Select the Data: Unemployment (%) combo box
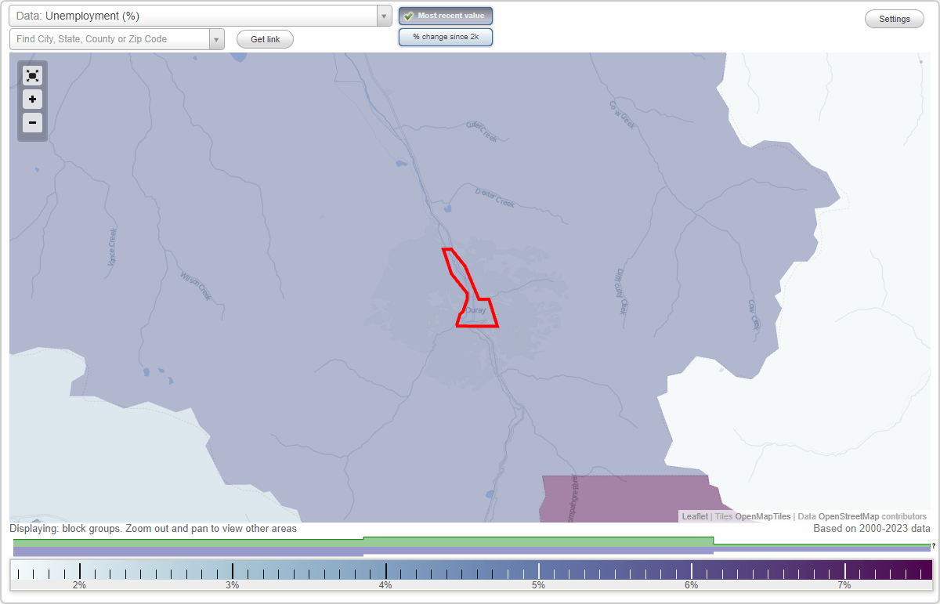The image size is (940, 604). (x=201, y=16)
